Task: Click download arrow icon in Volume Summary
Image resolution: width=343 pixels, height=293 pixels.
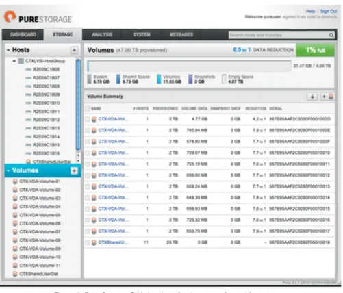Action: pyautogui.click(x=312, y=97)
